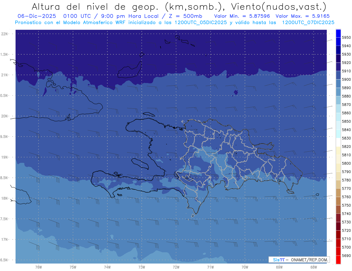Click the '75W' longitude axis label
The height and width of the screenshot is (271, 352).
pos(73,267)
